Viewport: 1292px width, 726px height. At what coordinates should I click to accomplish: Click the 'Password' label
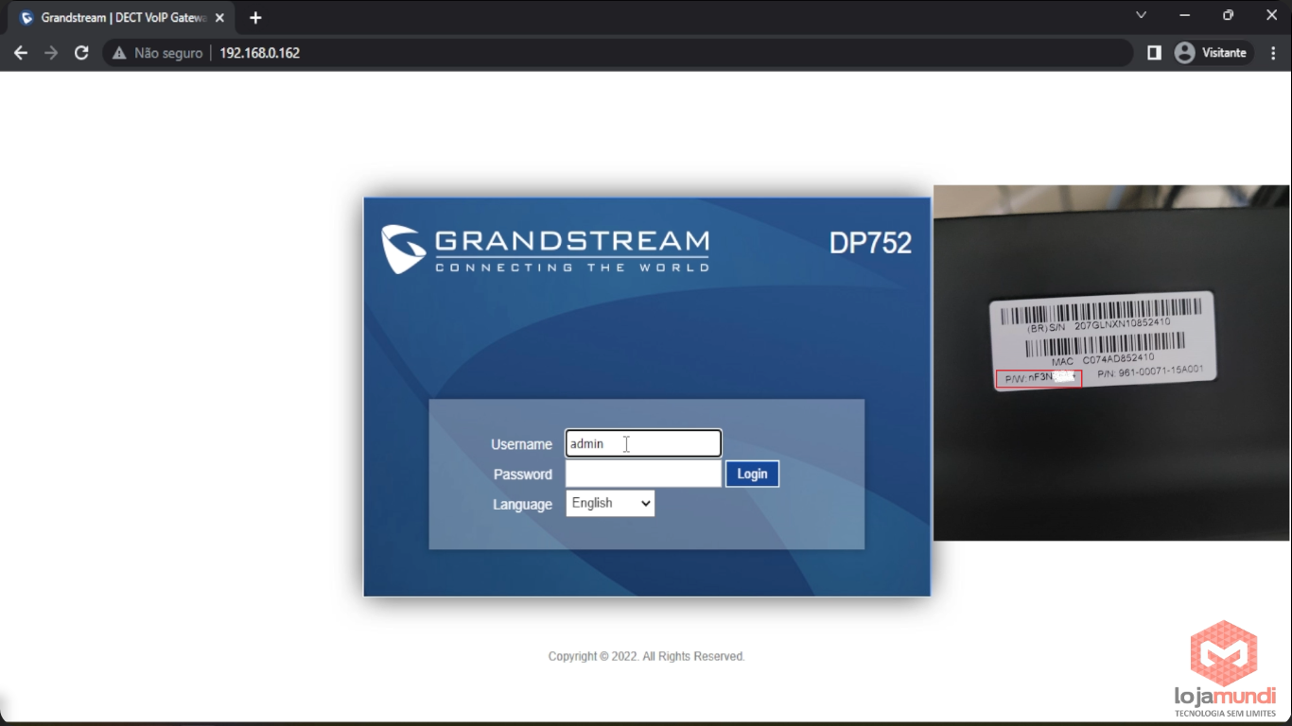pyautogui.click(x=522, y=475)
